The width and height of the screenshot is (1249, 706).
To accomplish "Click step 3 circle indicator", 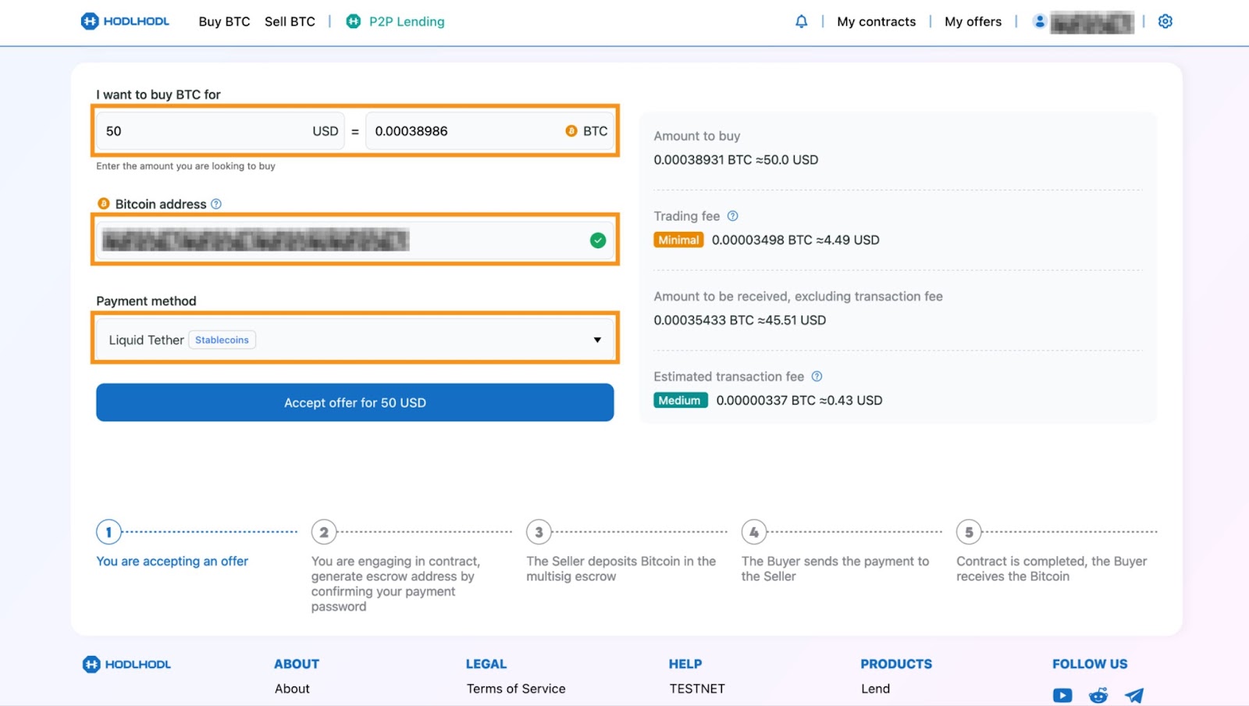I will (539, 533).
